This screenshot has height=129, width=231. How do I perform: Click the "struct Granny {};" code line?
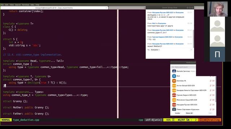click(x=15, y=101)
